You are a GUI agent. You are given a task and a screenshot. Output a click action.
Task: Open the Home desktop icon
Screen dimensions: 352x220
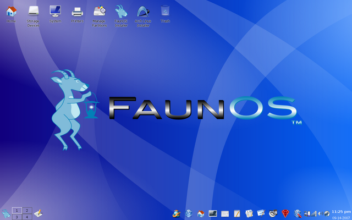click(x=11, y=14)
